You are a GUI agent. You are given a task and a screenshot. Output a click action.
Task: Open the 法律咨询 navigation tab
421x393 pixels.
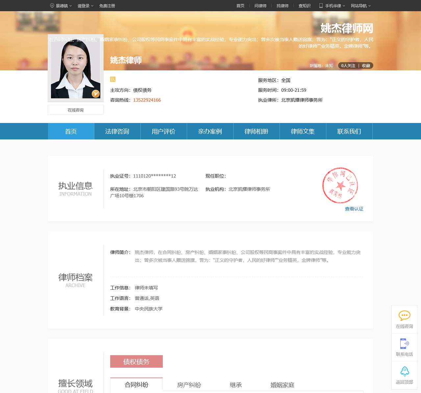[x=117, y=132]
